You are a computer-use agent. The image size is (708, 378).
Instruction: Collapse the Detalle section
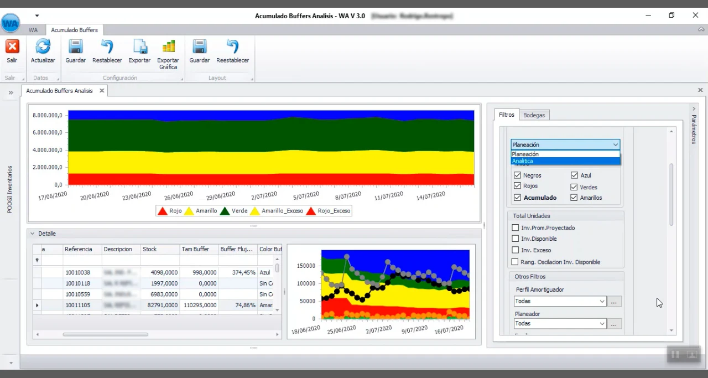pyautogui.click(x=33, y=234)
